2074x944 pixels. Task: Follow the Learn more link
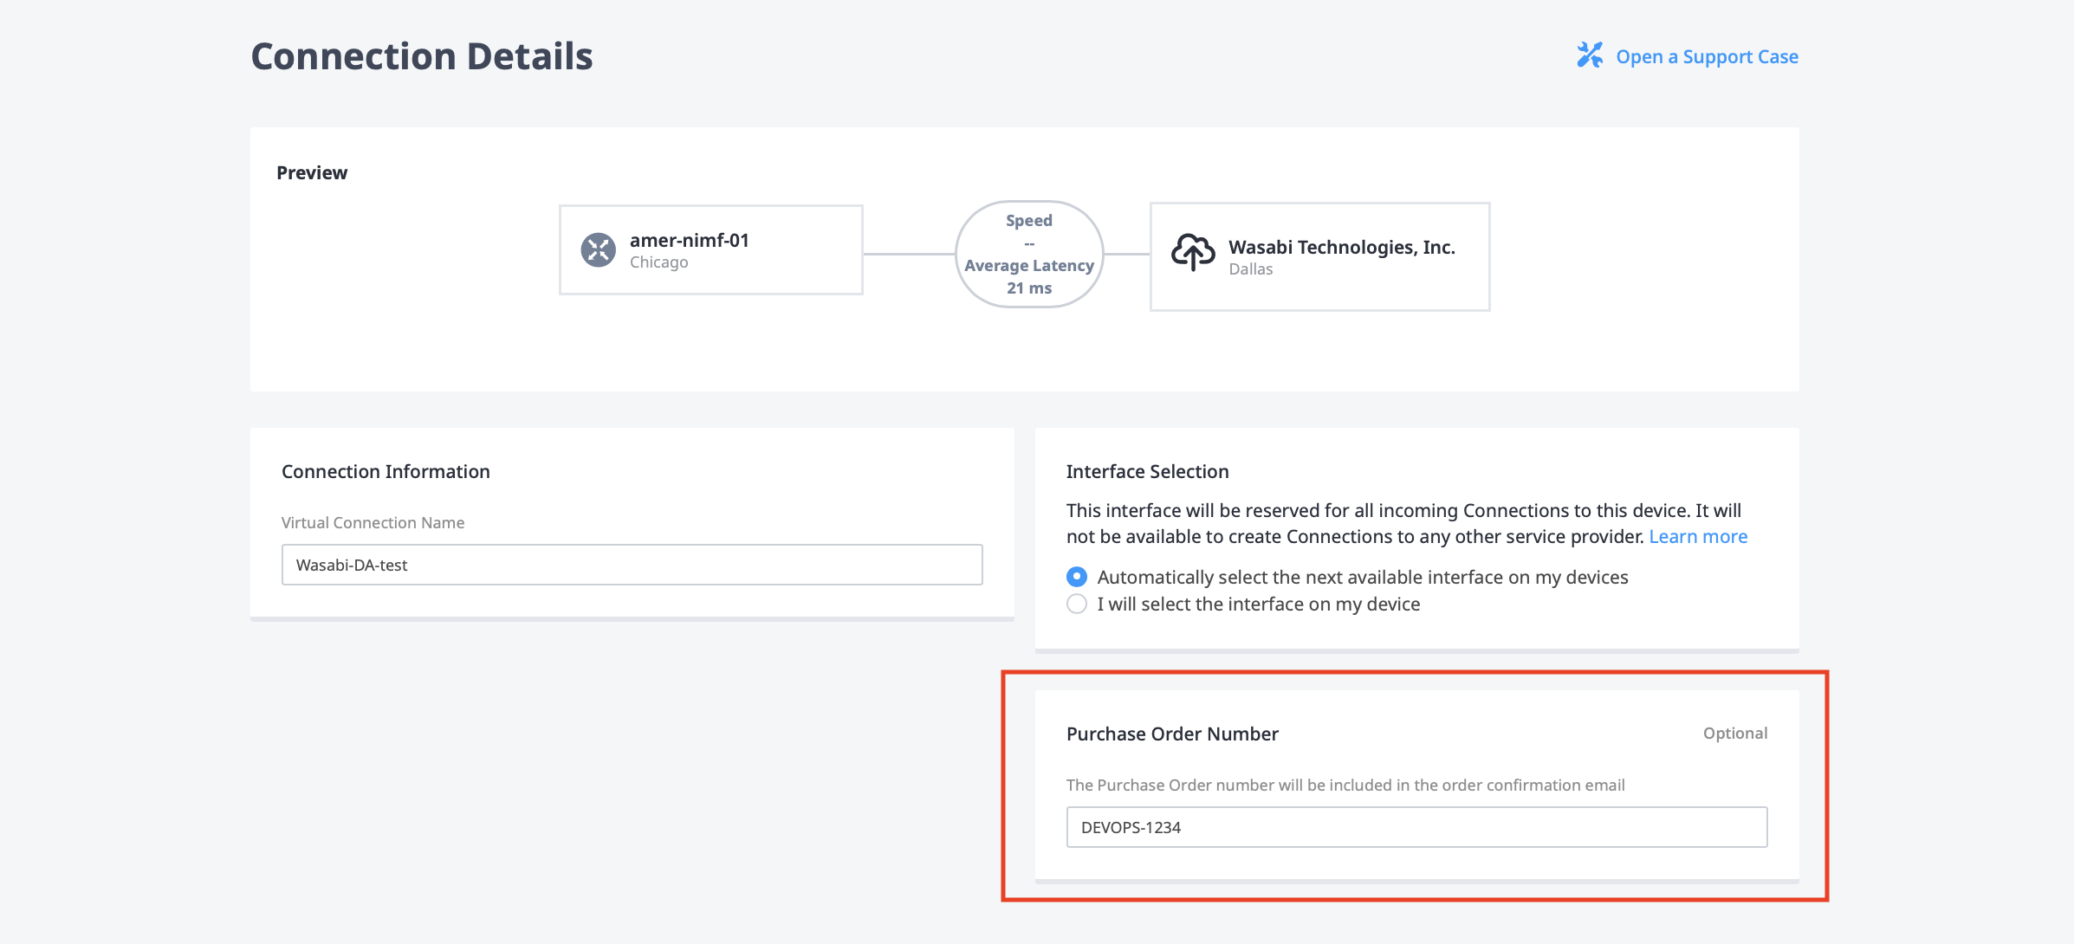pyautogui.click(x=1698, y=537)
